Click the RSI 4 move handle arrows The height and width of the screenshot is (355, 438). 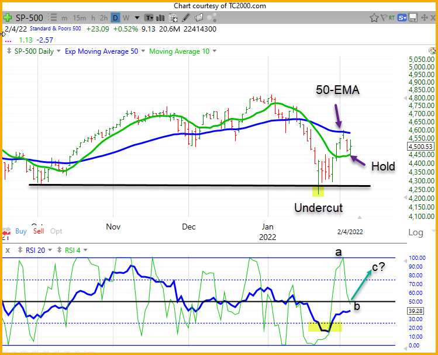click(x=59, y=250)
